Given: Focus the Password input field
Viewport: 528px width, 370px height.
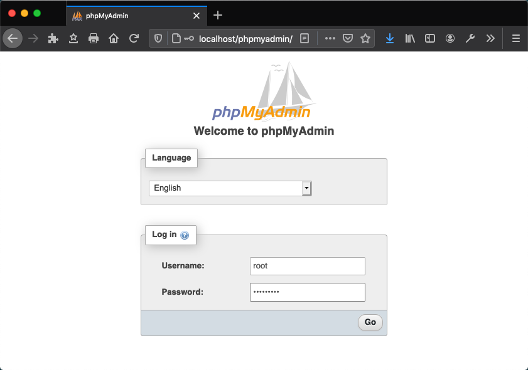Looking at the screenshot, I should [x=308, y=292].
